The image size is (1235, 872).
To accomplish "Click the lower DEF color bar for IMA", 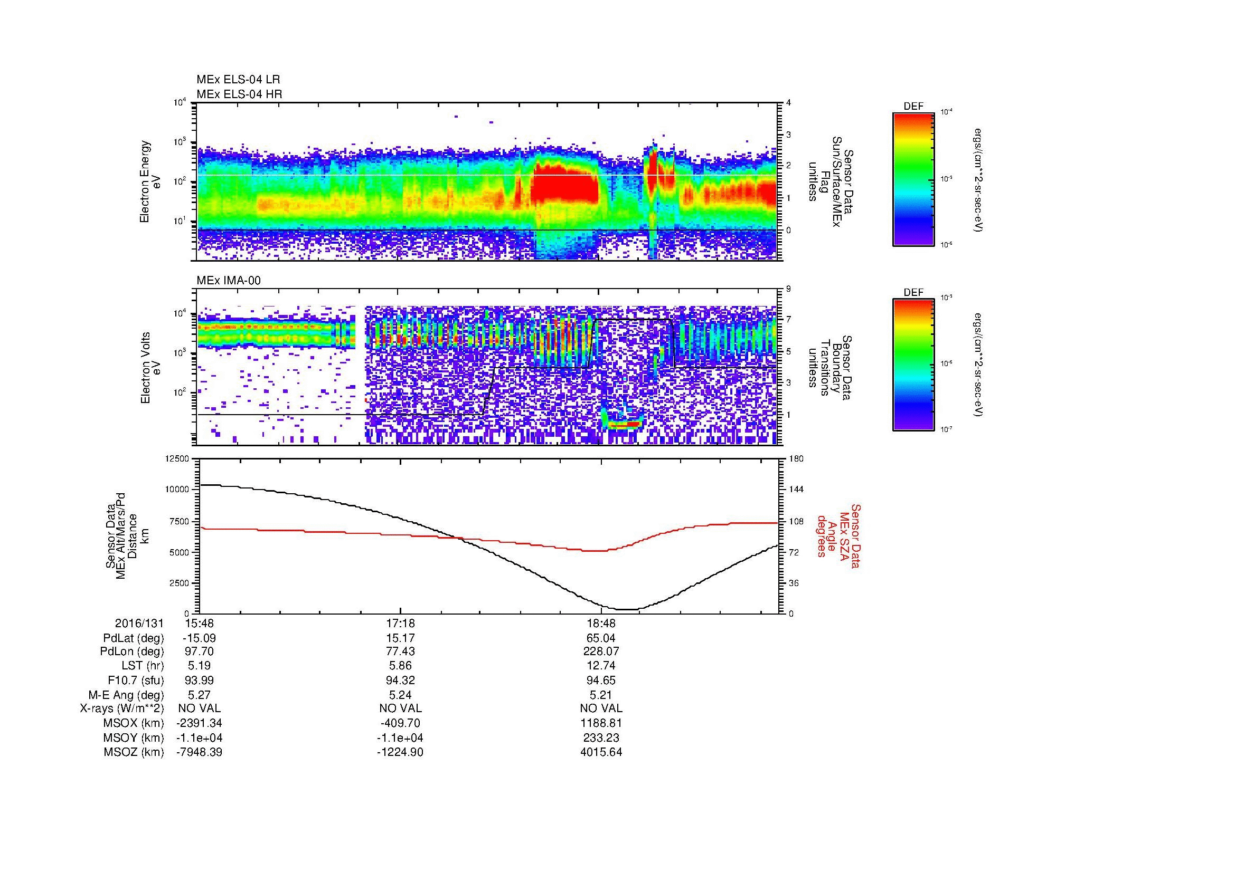I will [x=913, y=365].
